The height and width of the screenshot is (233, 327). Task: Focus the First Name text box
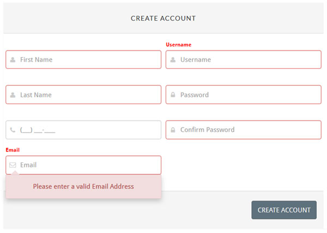coord(87,60)
